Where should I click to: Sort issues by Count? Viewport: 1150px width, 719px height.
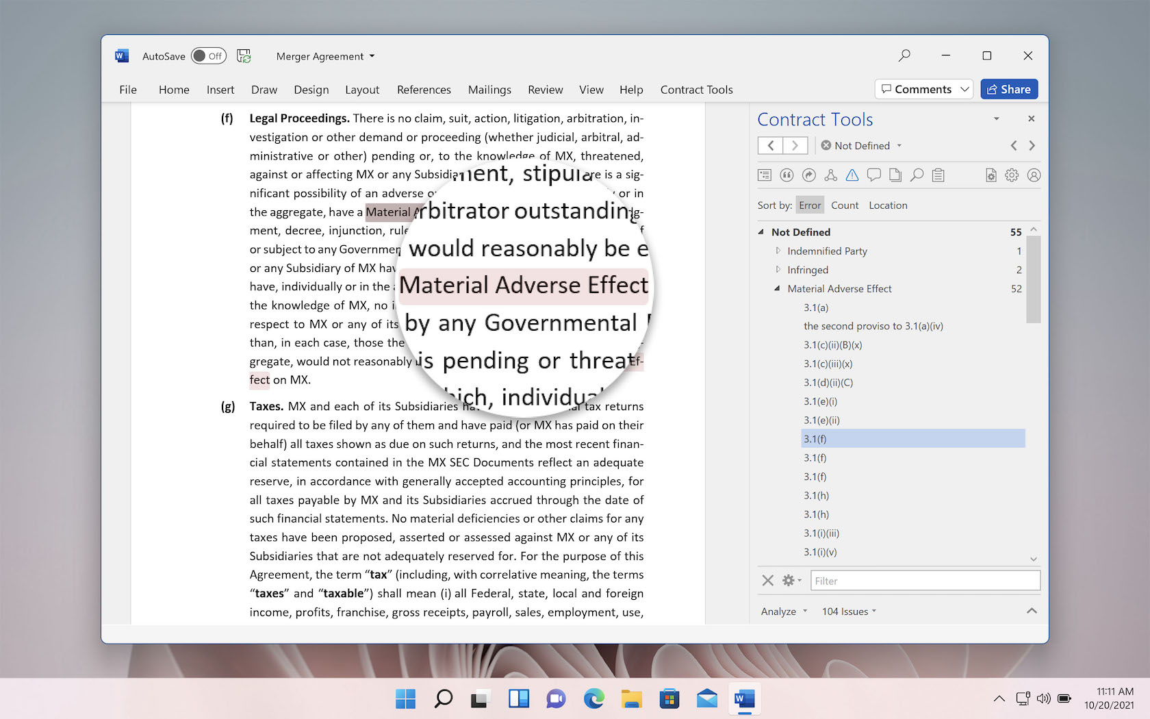[x=845, y=205]
